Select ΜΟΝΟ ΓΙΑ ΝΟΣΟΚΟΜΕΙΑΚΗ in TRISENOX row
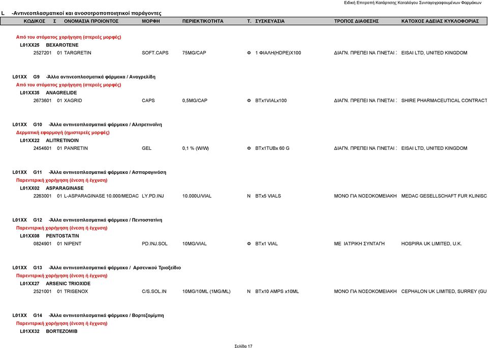 (365, 292)
